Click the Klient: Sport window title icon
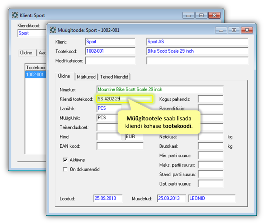This screenshot has height=224, width=265. pos(15,15)
